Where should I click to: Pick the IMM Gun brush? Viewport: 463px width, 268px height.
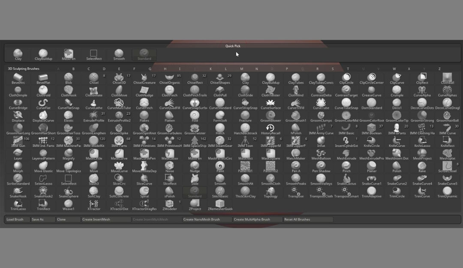18,142
